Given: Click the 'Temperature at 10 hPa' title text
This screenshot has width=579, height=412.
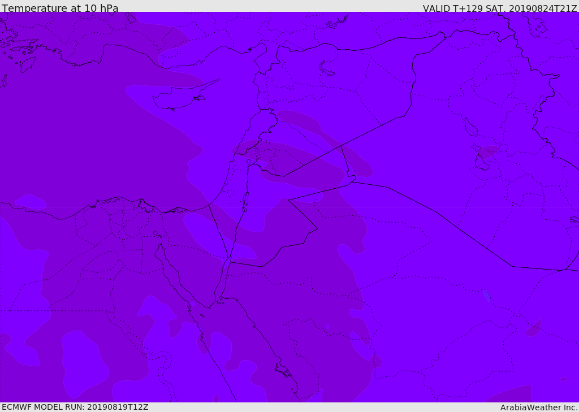Looking at the screenshot, I should pos(60,8).
